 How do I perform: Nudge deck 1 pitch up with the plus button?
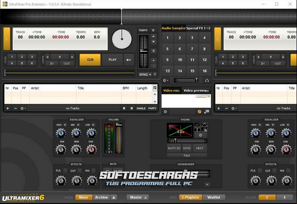(154, 61)
